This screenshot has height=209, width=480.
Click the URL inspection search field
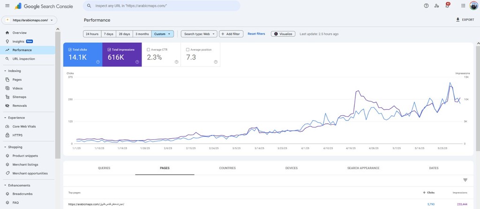pyautogui.click(x=162, y=6)
